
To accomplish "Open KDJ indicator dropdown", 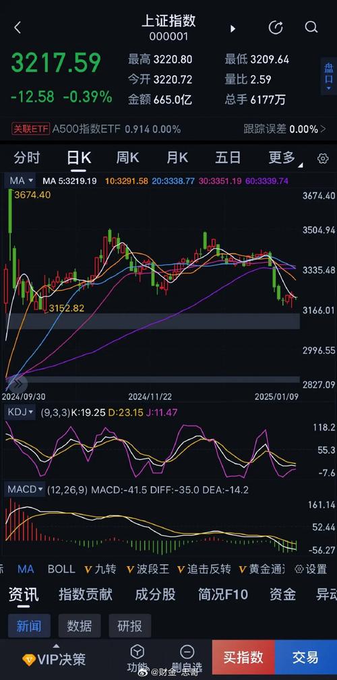I will 20,412.
